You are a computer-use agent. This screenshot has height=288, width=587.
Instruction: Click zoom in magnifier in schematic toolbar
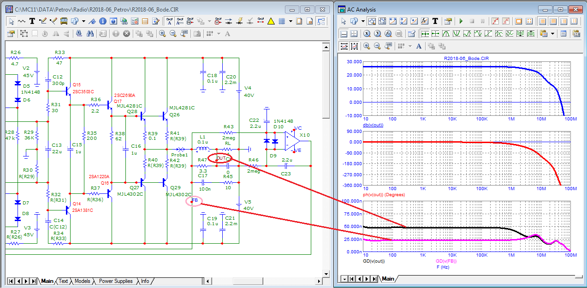pyautogui.click(x=162, y=33)
